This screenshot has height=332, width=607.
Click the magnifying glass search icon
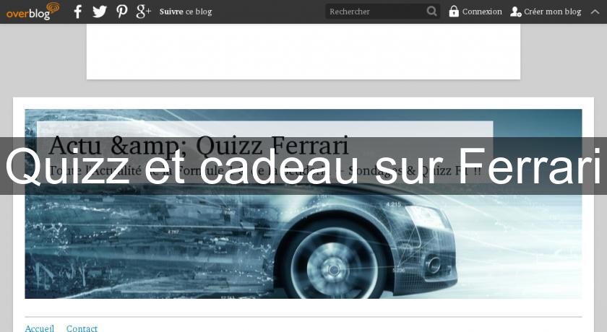(x=431, y=12)
